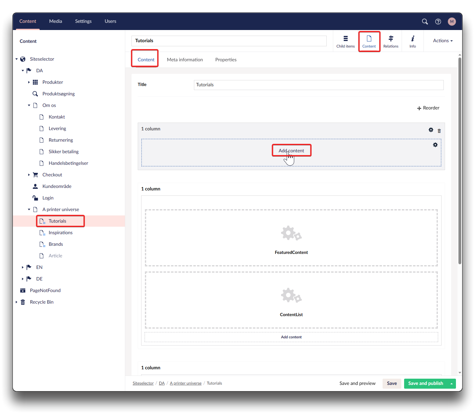The height and width of the screenshot is (414, 475).
Task: Select the Inspirations page in the tree
Action: click(x=60, y=233)
